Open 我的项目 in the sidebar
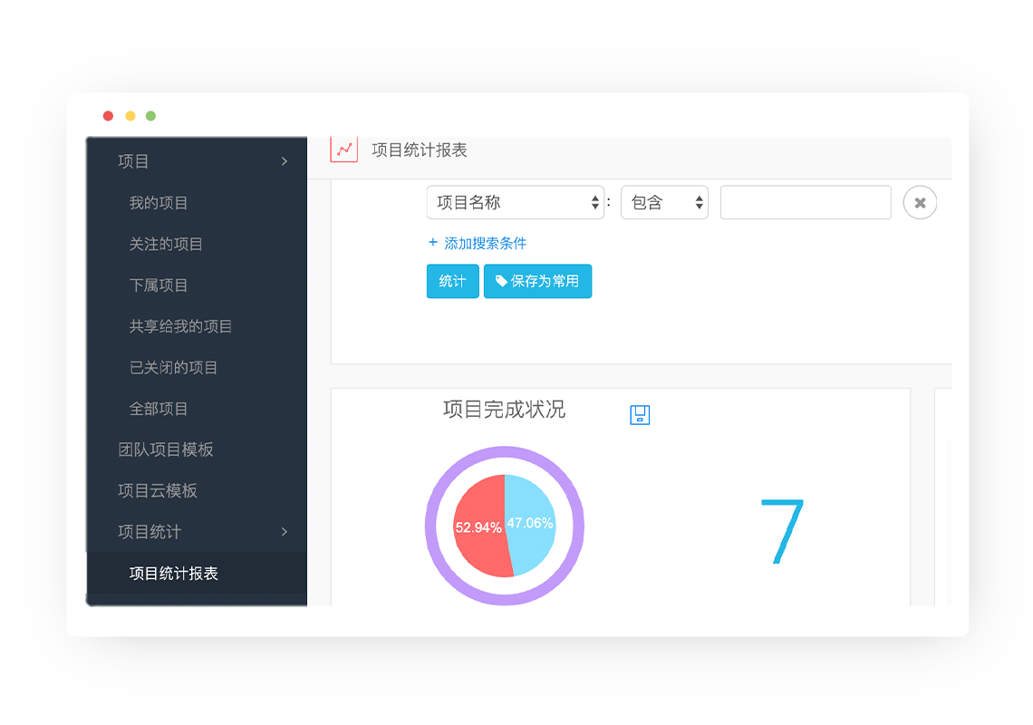 point(158,203)
